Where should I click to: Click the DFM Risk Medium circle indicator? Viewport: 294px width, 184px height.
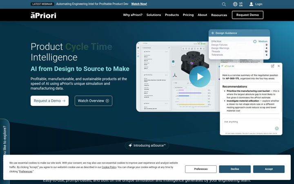pos(255,41)
